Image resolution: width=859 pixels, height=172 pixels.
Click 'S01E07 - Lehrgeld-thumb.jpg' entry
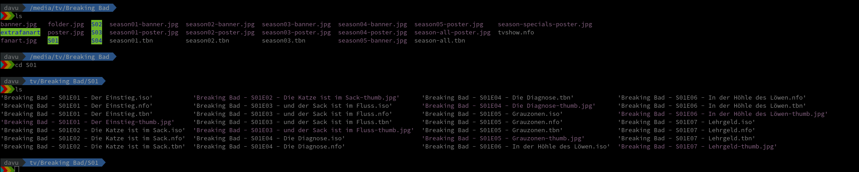click(697, 147)
